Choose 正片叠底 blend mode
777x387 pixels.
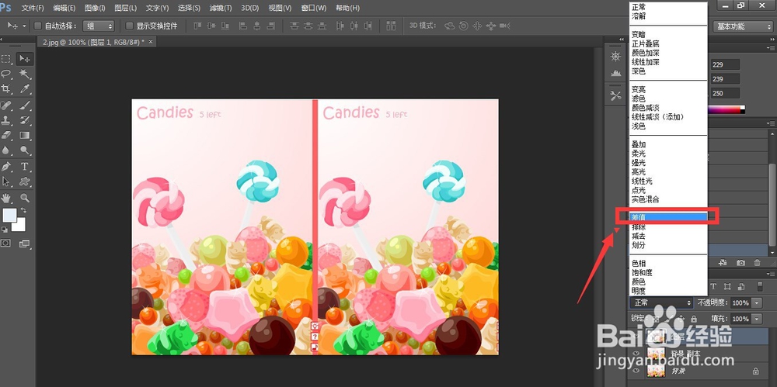pyautogui.click(x=668, y=43)
